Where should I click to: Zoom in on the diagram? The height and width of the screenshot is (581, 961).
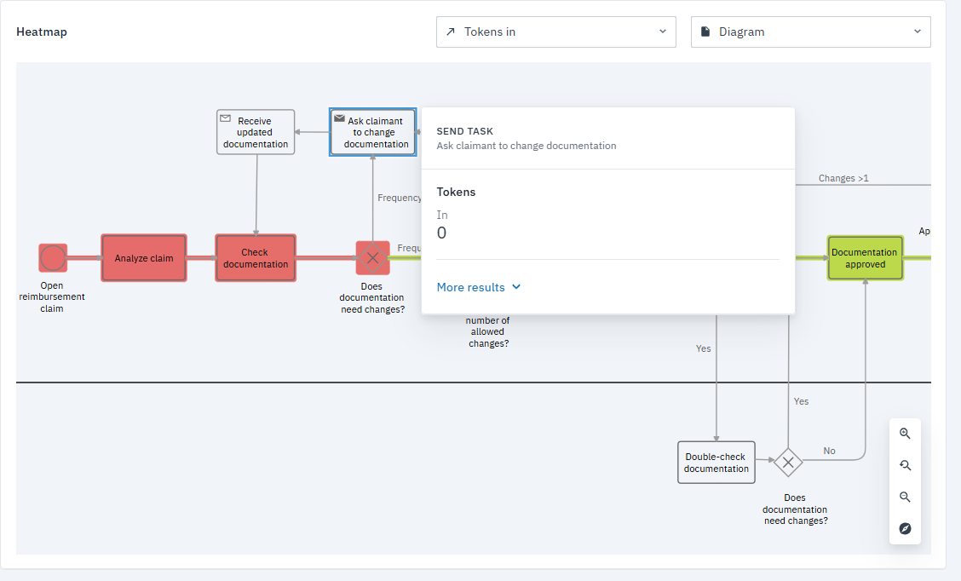pos(905,434)
